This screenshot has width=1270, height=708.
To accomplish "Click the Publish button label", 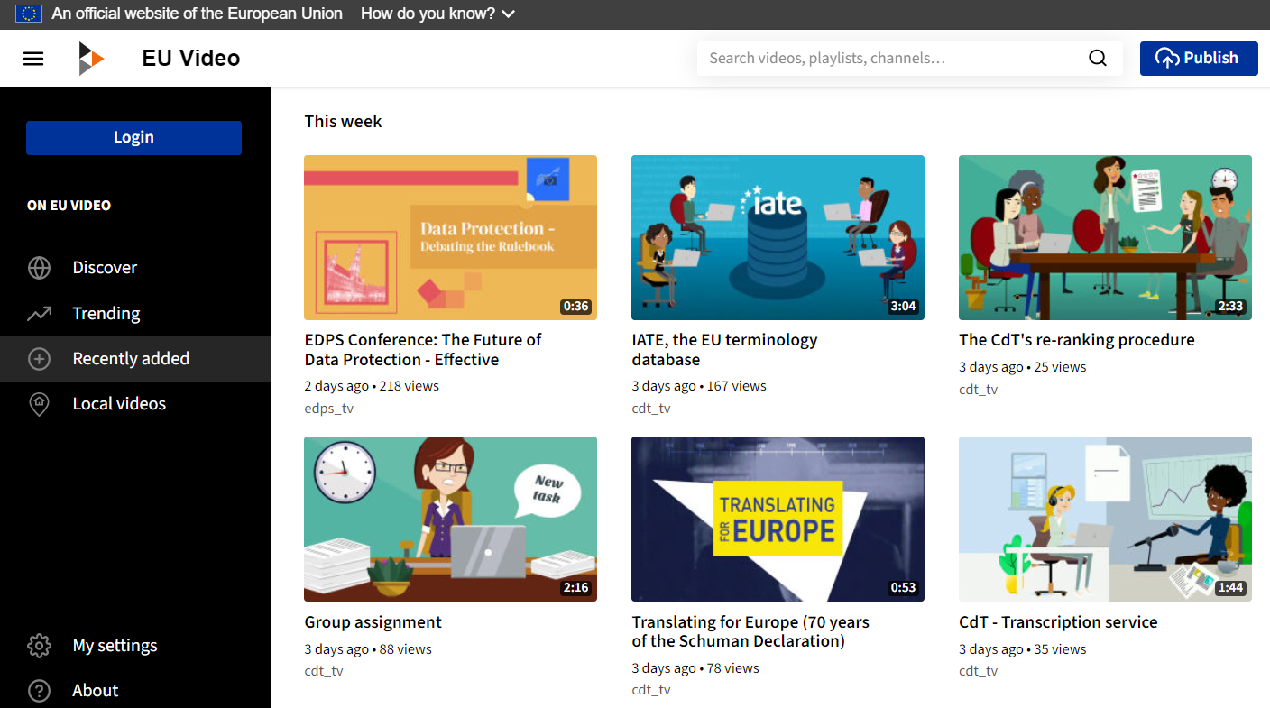I will point(1210,58).
